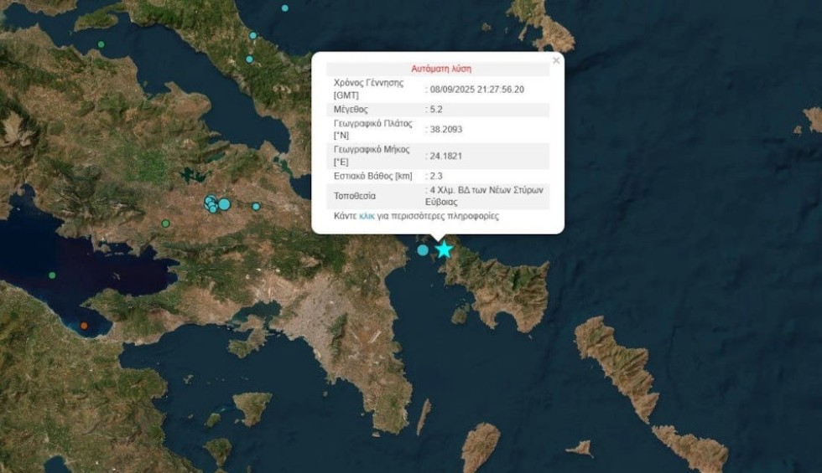Select the green dot southwest of the cyan cluster
This screenshot has height=473, width=822.
pyautogui.click(x=165, y=224)
